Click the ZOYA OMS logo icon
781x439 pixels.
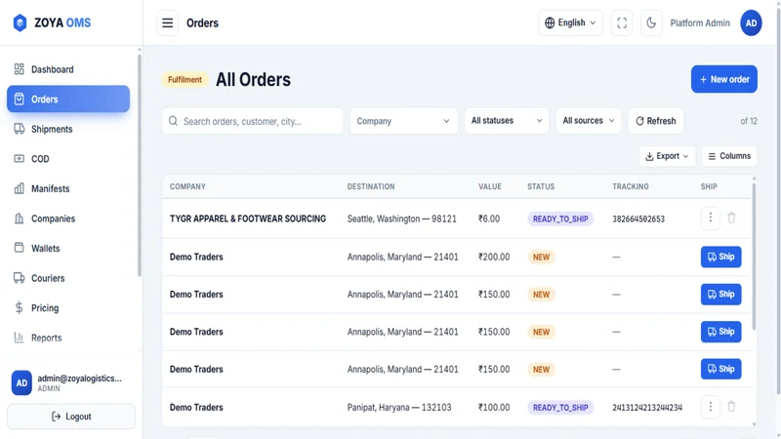[x=20, y=22]
